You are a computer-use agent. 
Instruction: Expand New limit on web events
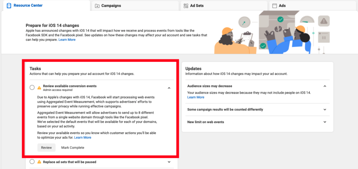tap(325, 122)
